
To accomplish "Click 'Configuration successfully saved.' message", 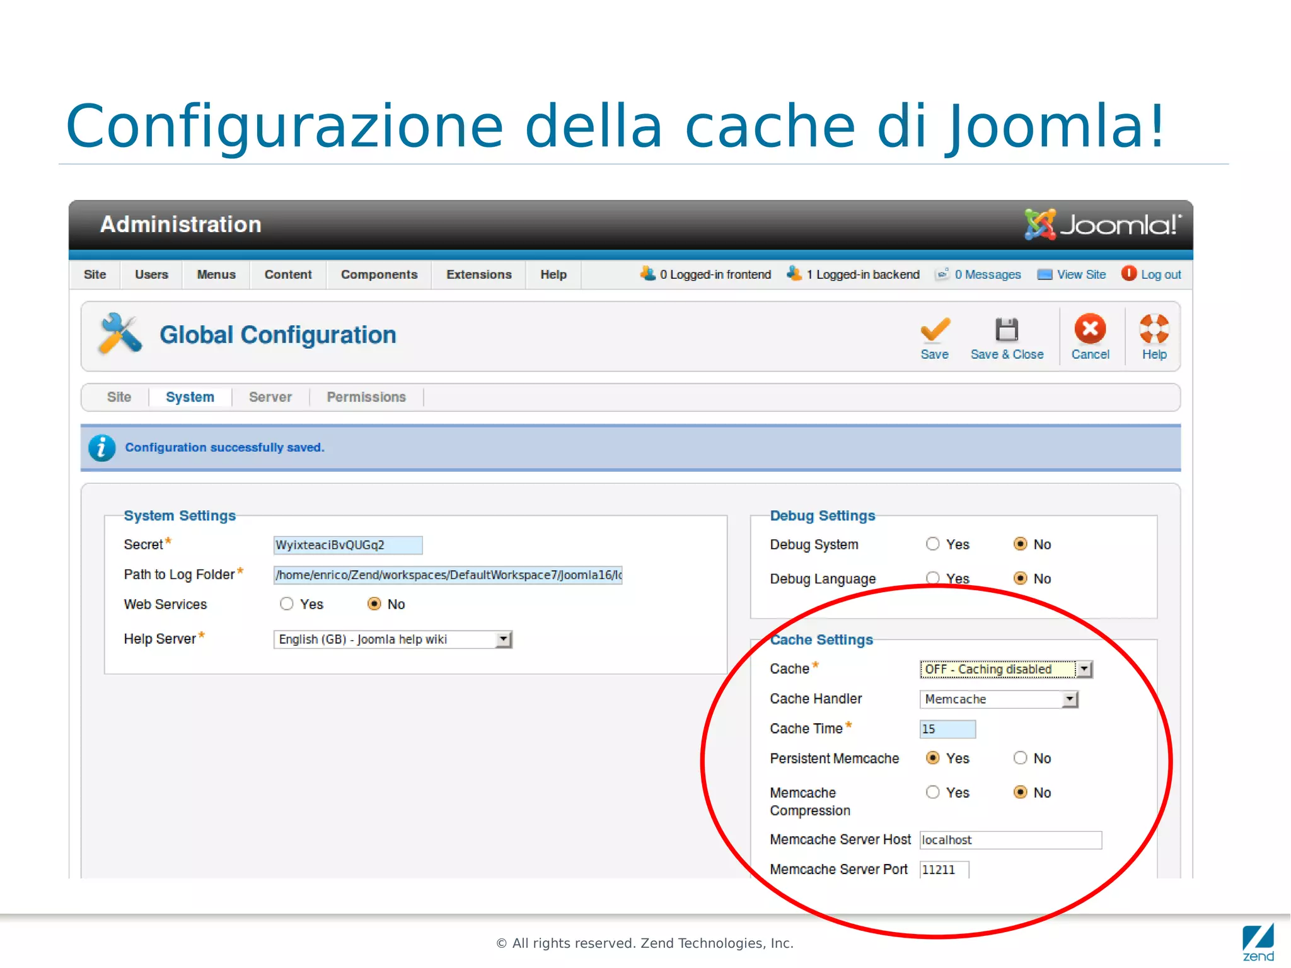I will 224,447.
